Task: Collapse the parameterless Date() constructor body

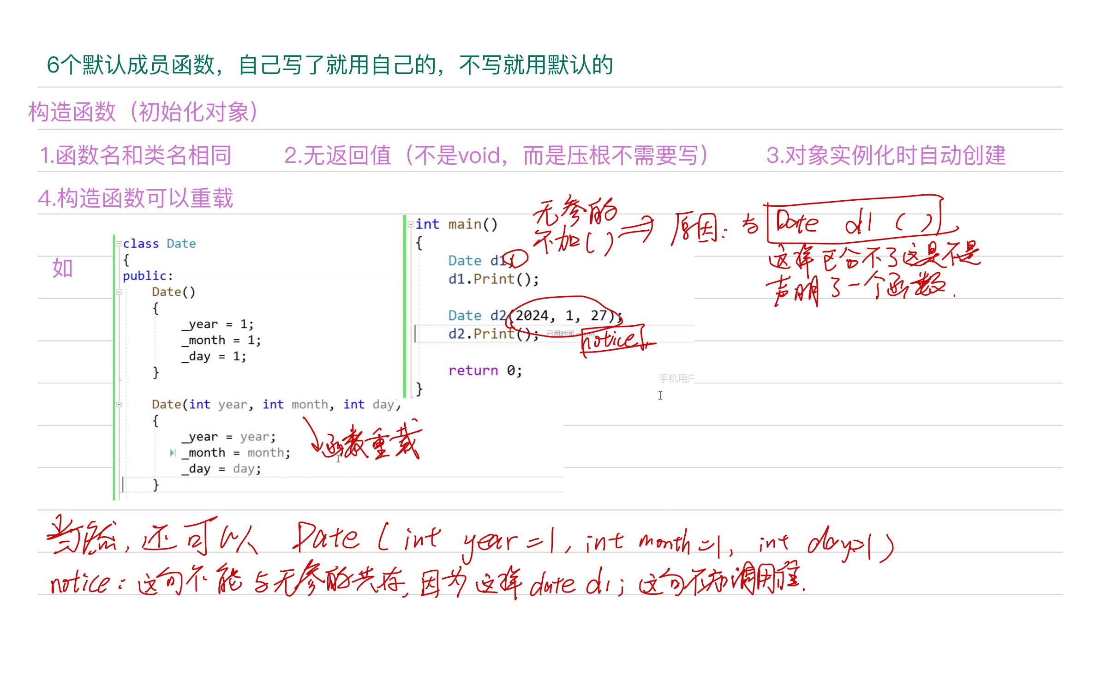Action: [119, 292]
